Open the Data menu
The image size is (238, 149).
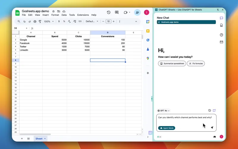pos(64,15)
